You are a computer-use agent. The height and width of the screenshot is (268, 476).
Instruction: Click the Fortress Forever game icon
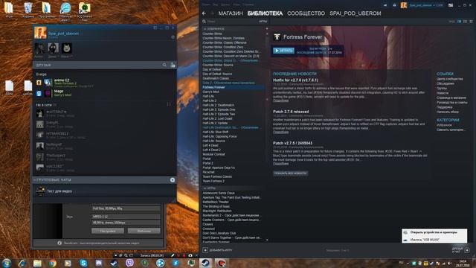click(277, 36)
